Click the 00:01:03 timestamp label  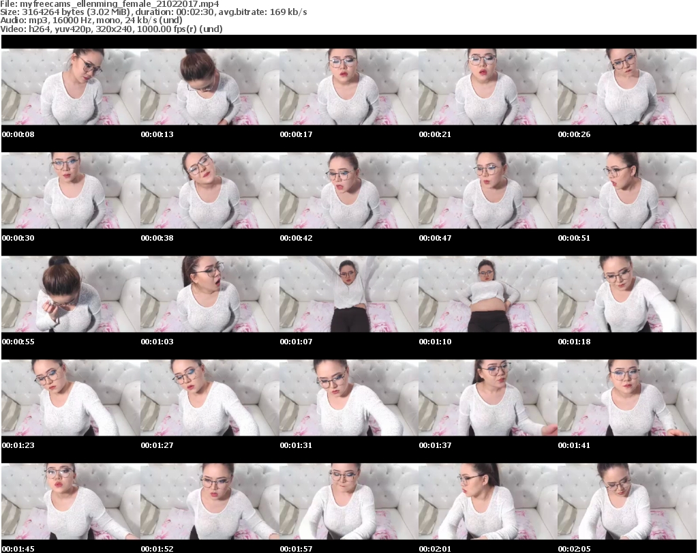tap(157, 342)
